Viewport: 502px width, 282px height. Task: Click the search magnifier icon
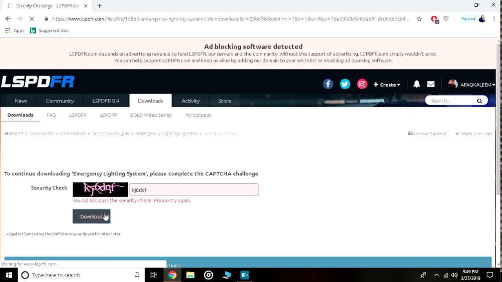479,101
